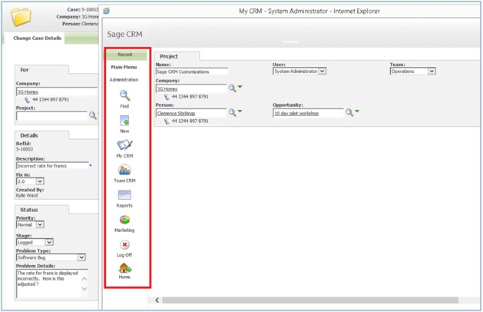The image size is (483, 312).
Task: Click phone icon below Clemence Stickings
Action: 167,121
